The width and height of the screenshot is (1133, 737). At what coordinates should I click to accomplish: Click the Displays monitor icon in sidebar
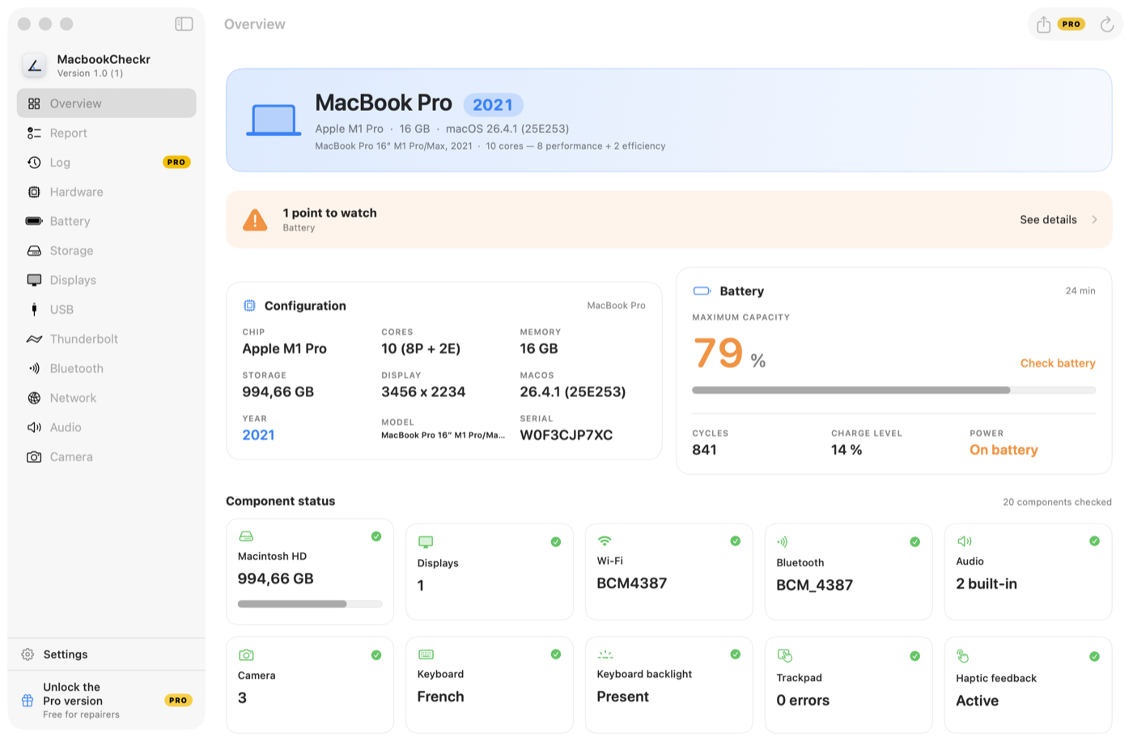(x=34, y=280)
